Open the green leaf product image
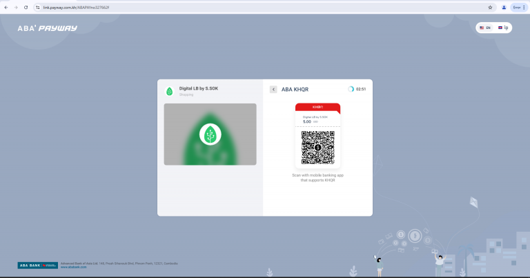The height and width of the screenshot is (278, 530). pos(210,135)
